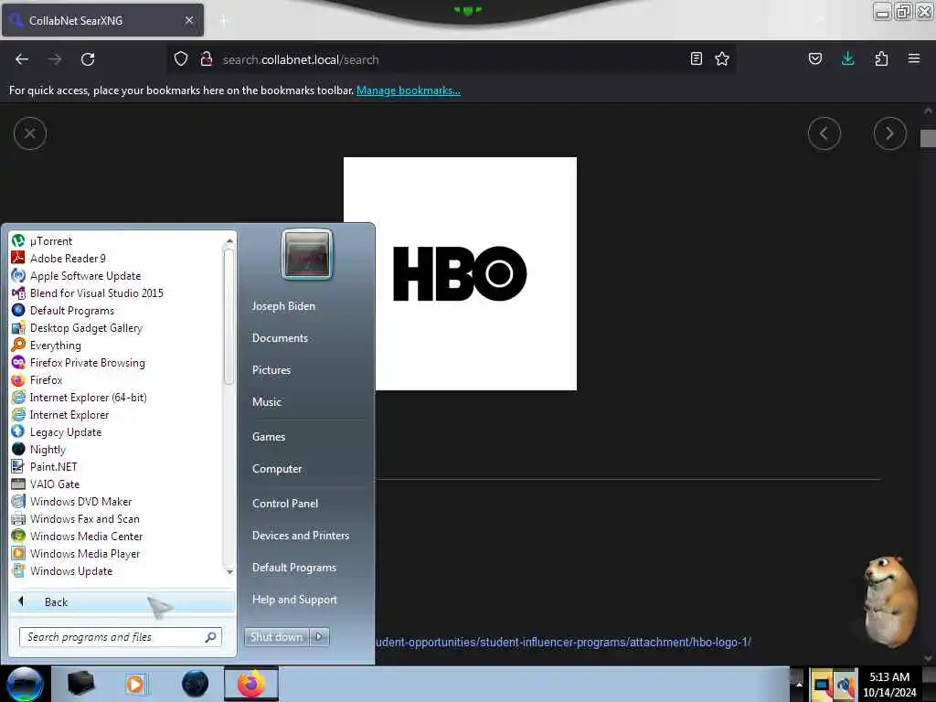Open the Manage bookmarks link
Screen dimensions: 936x702
pyautogui.click(x=409, y=90)
